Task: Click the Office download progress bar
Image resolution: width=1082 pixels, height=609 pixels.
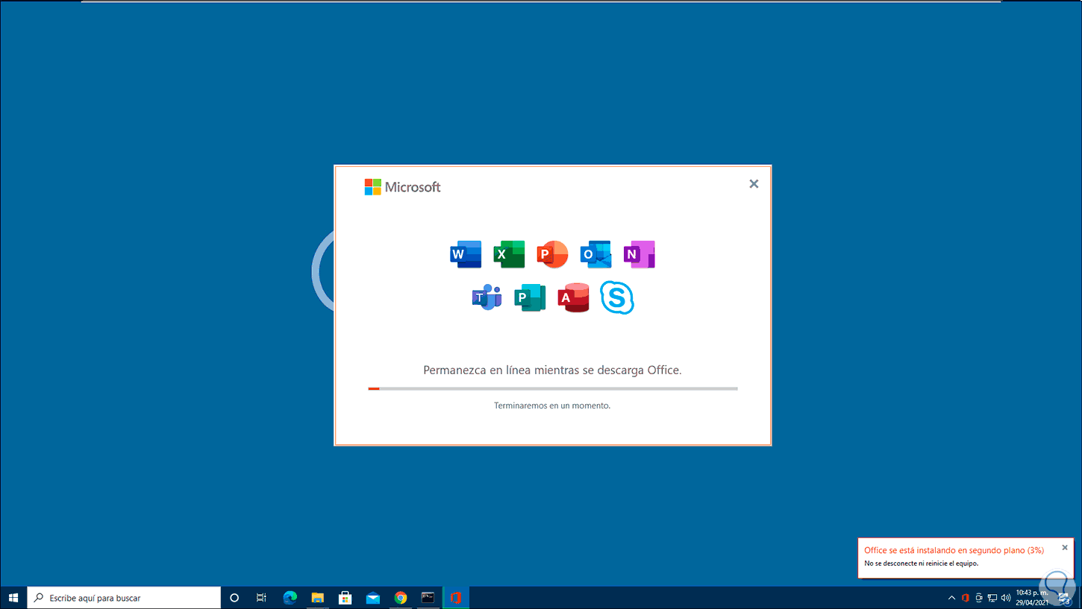Action: pyautogui.click(x=553, y=388)
